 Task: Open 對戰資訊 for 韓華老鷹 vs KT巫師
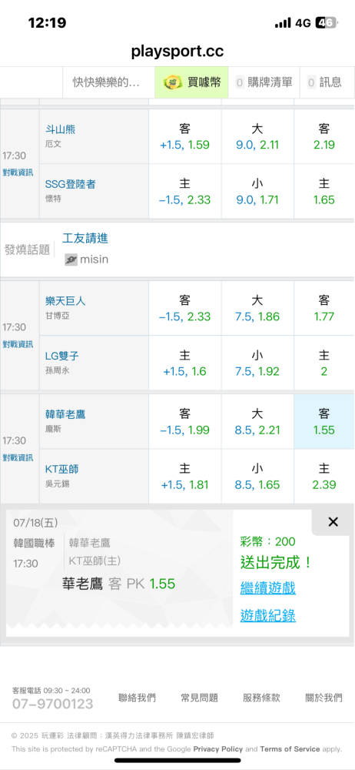(18, 457)
